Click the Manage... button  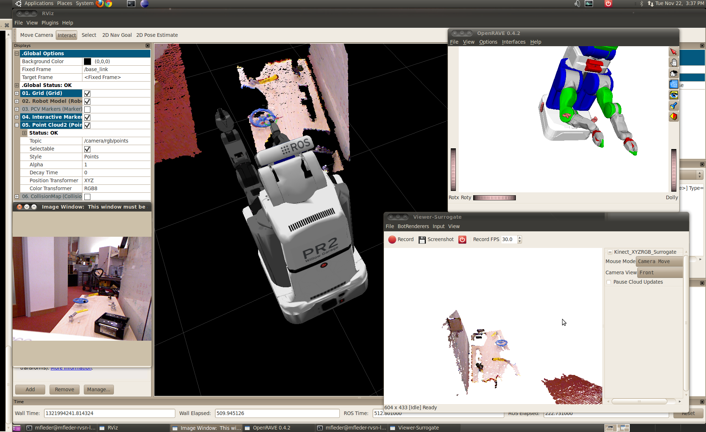pos(99,389)
